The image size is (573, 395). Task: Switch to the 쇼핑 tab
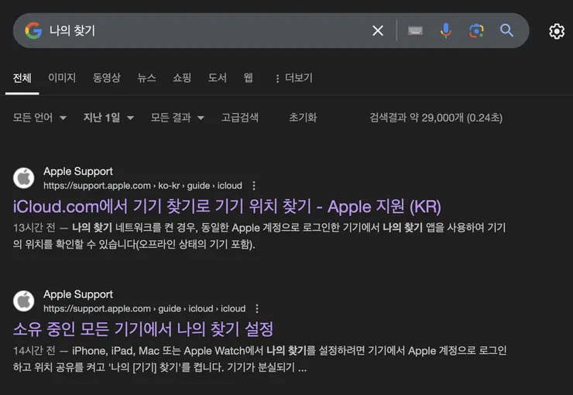182,78
